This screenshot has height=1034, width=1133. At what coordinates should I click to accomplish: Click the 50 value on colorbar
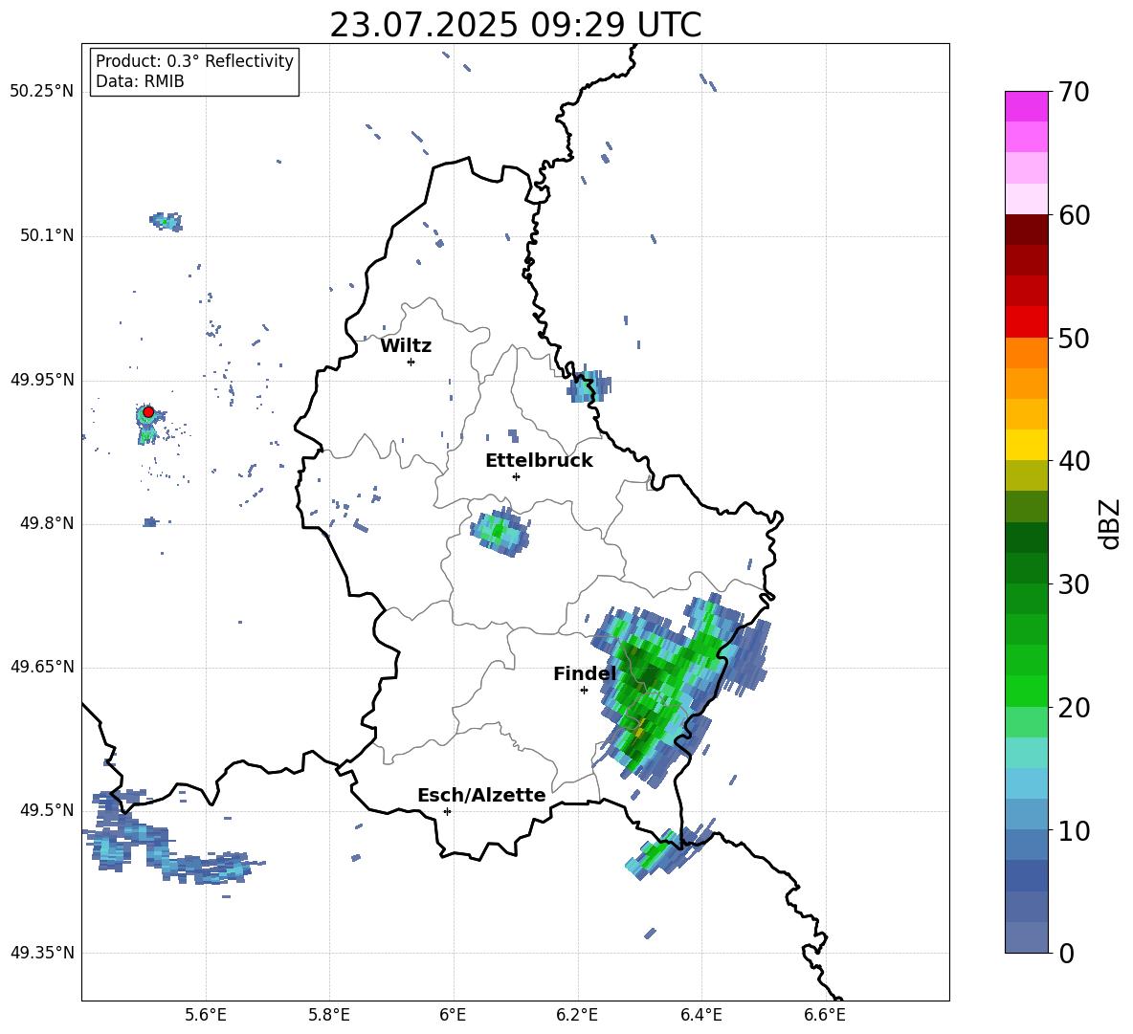pos(1074,338)
